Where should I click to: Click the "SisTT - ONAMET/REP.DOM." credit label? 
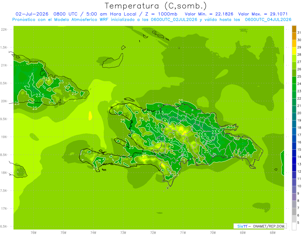click(x=260, y=226)
